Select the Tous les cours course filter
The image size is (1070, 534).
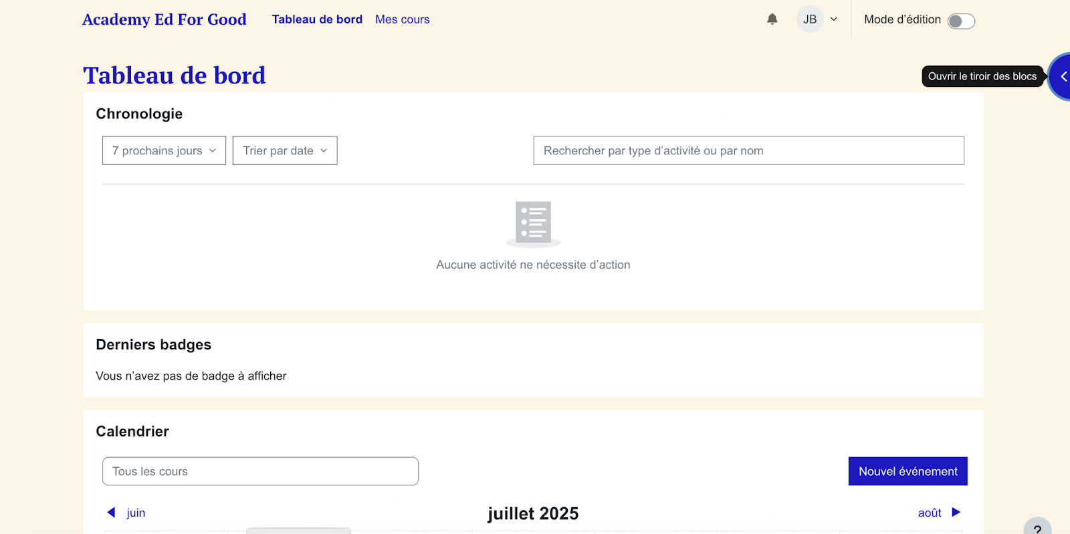[260, 471]
